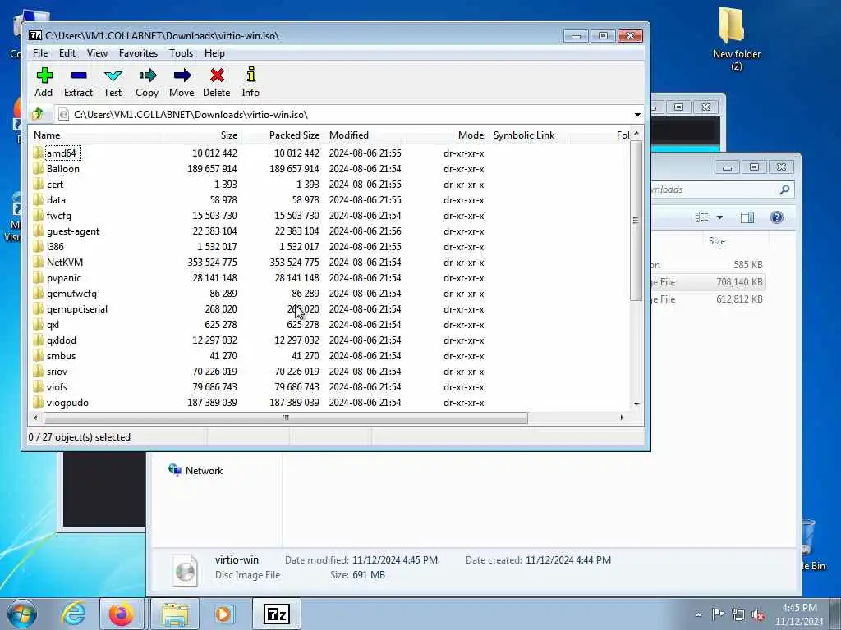Screen dimensions: 841x630
Task: Click the muted volume tray icon
Action: [758, 615]
